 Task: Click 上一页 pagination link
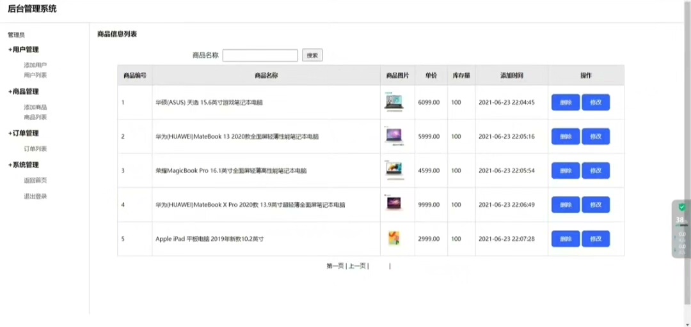(357, 266)
